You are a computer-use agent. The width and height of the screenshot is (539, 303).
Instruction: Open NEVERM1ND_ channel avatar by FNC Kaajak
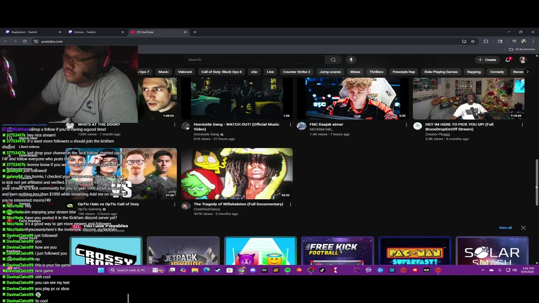click(302, 126)
